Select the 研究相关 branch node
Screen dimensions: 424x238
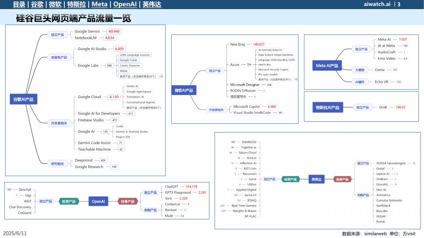click(x=57, y=164)
